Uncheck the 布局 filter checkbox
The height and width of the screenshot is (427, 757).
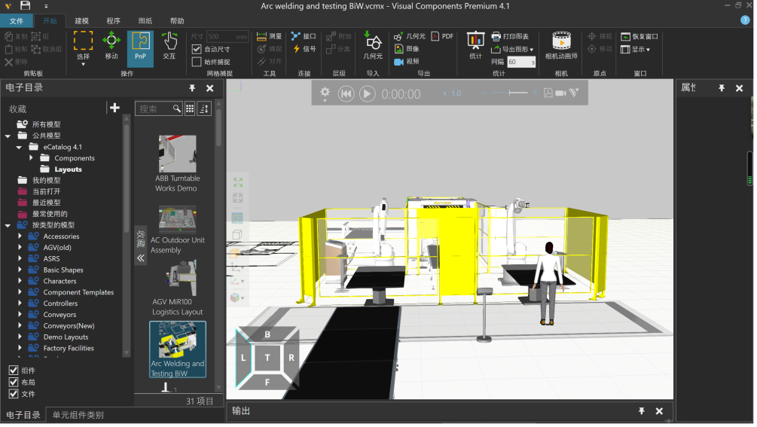(x=14, y=382)
